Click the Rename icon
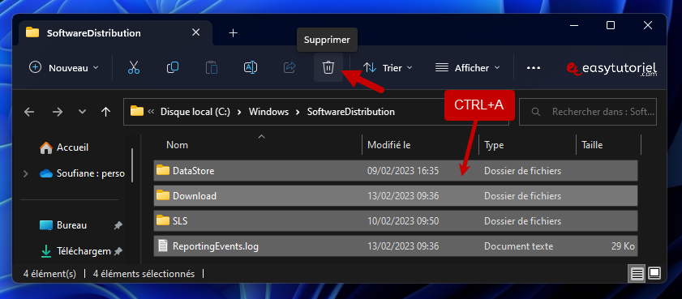This screenshot has width=682, height=299. click(x=251, y=67)
